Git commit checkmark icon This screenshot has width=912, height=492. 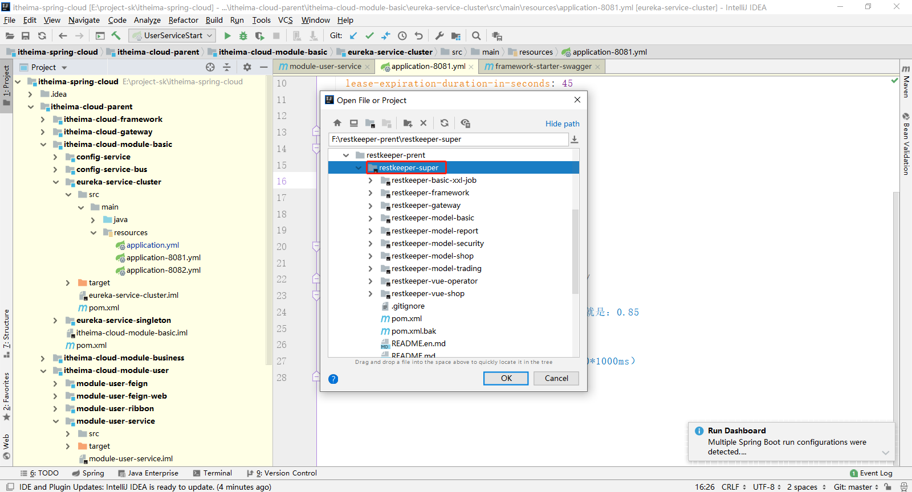[369, 36]
